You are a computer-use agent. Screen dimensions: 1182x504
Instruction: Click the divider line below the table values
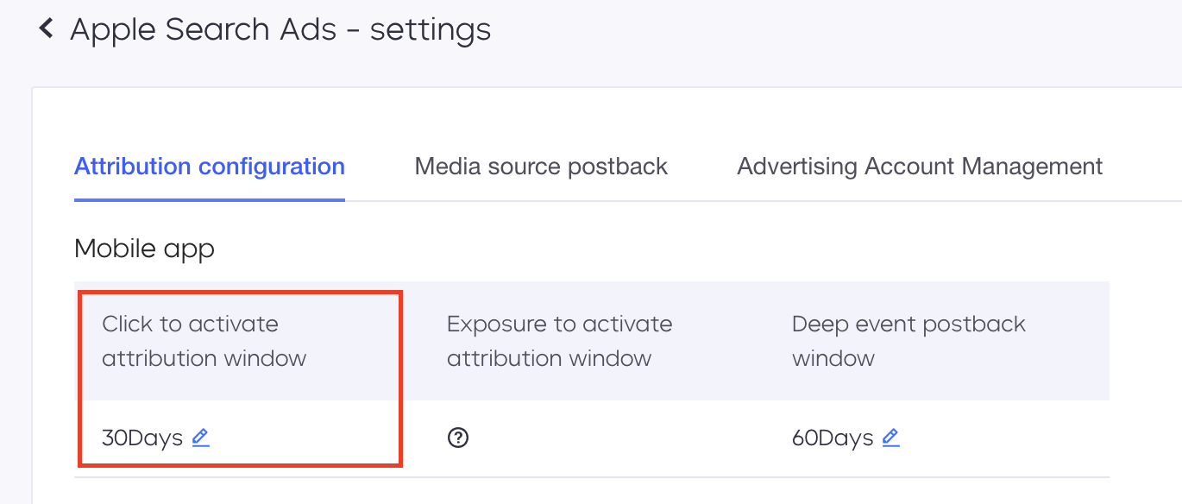[592, 477]
